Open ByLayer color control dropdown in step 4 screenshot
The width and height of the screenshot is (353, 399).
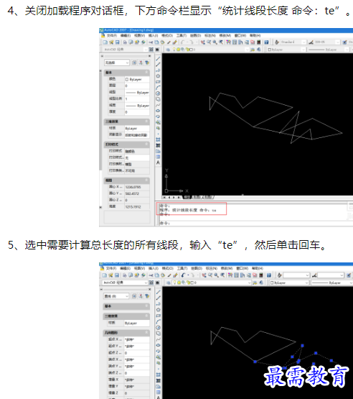coord(287,50)
